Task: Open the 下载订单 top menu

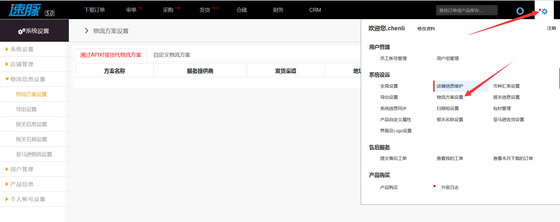Action: click(x=94, y=10)
